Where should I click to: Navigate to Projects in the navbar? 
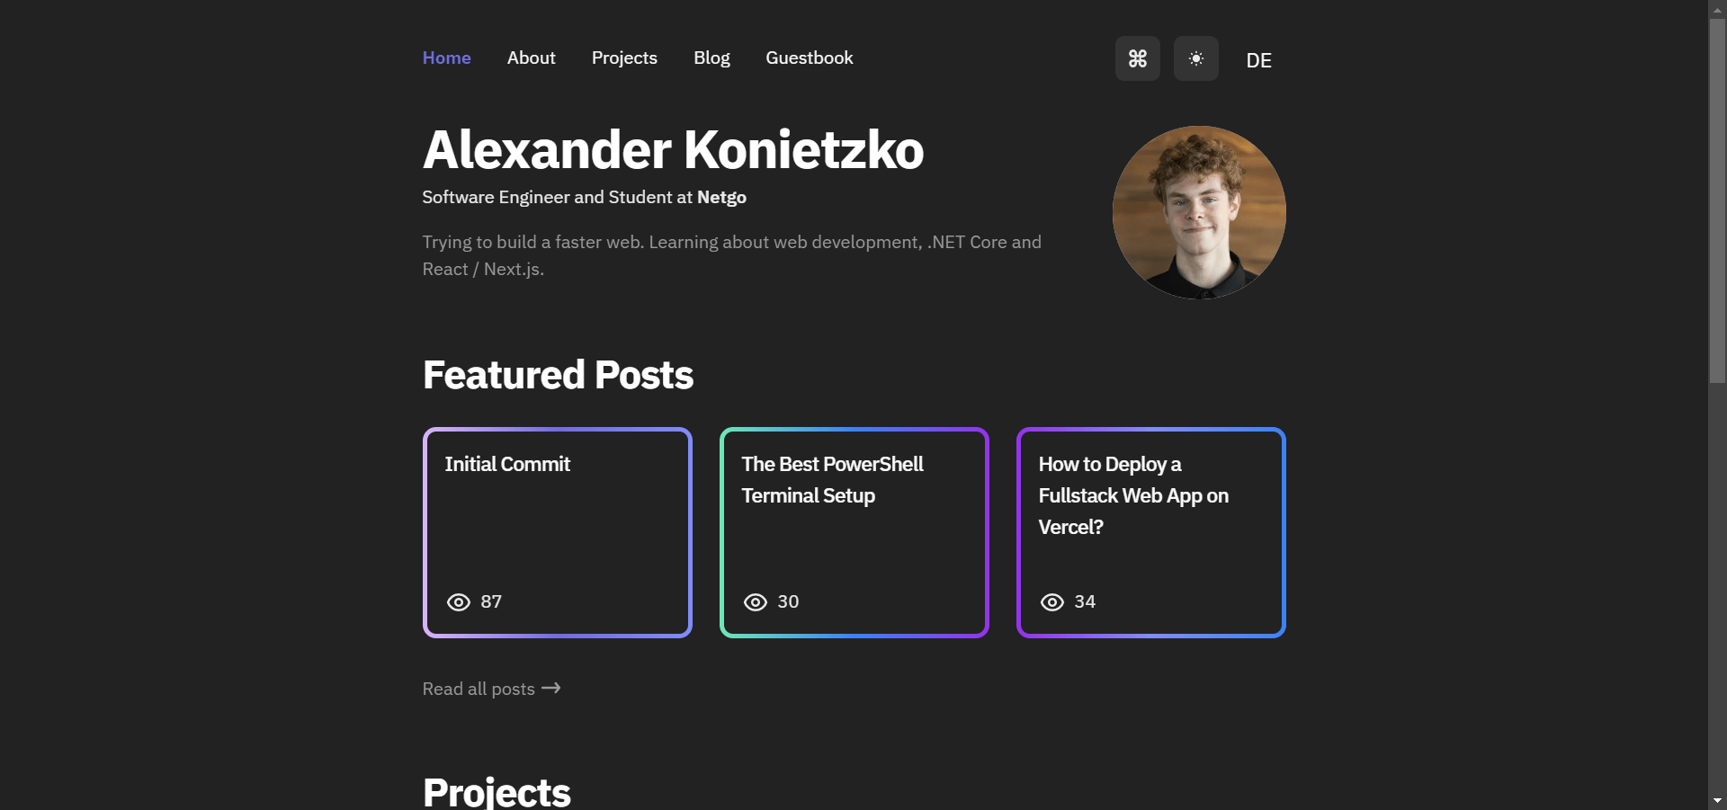pos(624,58)
